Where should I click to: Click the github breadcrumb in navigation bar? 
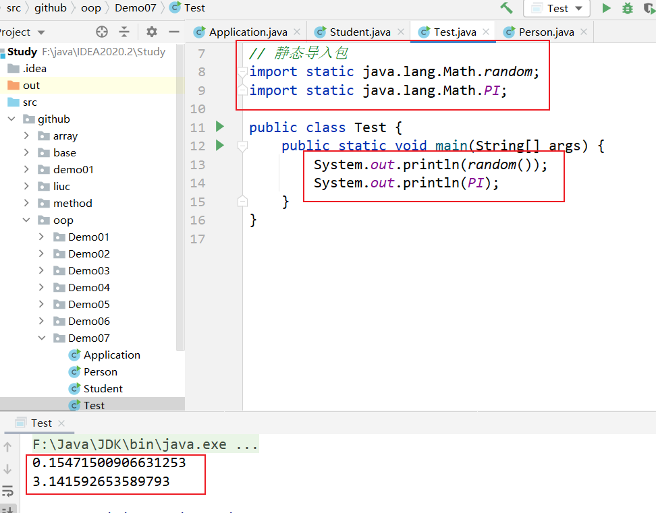click(51, 8)
